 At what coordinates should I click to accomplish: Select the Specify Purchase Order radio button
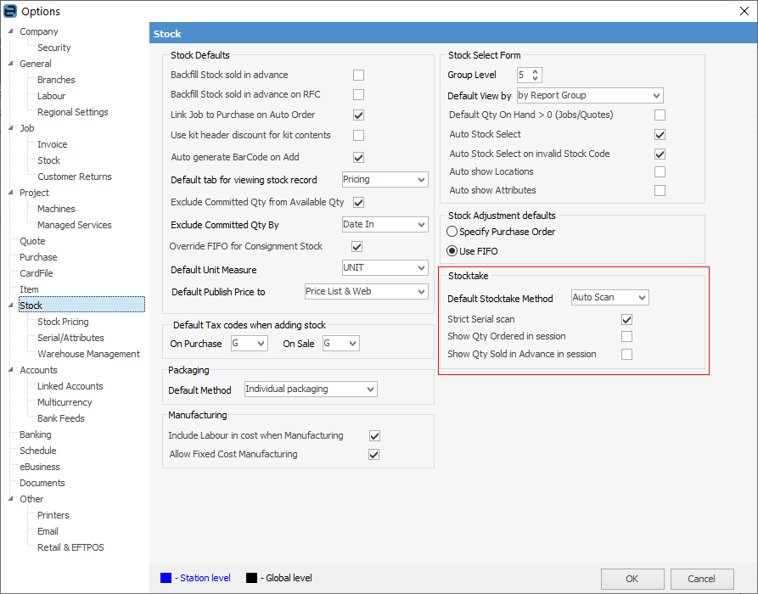[452, 232]
